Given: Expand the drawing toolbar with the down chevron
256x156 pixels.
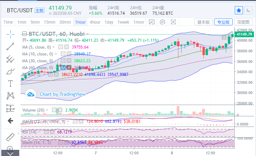Looking at the screenshot, I should (10, 153).
